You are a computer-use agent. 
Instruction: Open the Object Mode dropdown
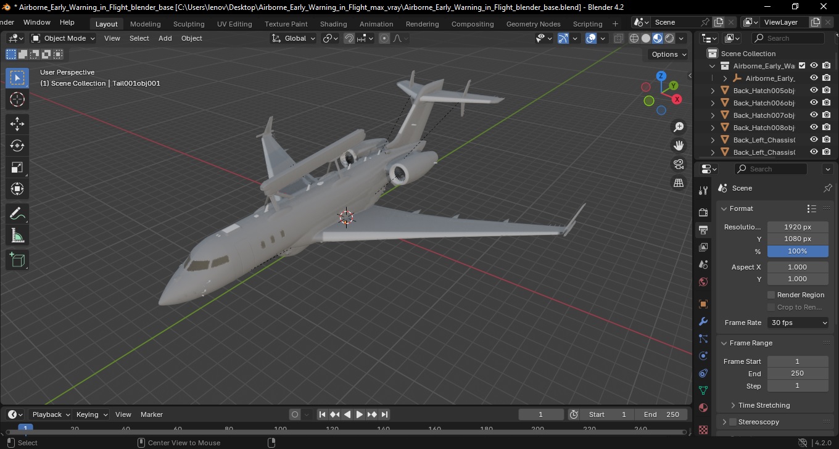tap(64, 38)
